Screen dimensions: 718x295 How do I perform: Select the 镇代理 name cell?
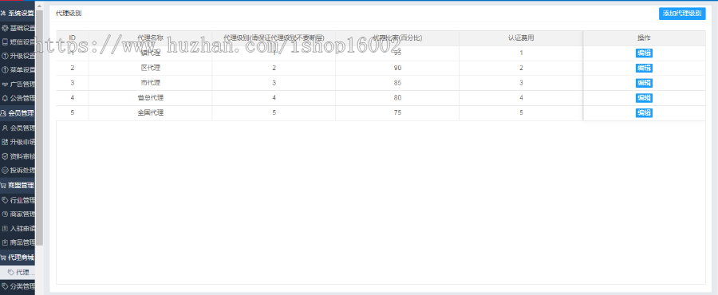150,53
